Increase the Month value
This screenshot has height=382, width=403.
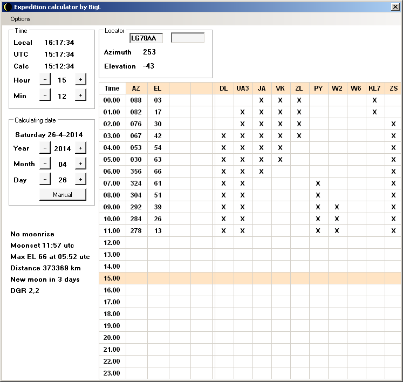(x=80, y=163)
